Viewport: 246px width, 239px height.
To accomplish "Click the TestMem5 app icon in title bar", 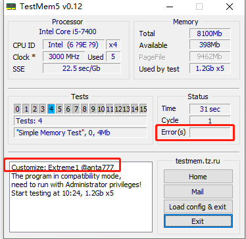I will 11,7.
